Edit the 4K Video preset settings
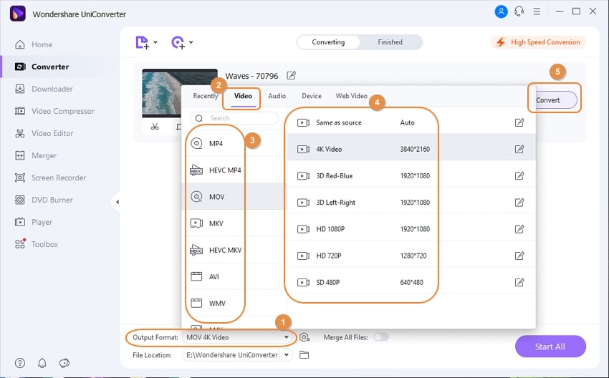Screen dimensions: 609x378 coord(519,149)
